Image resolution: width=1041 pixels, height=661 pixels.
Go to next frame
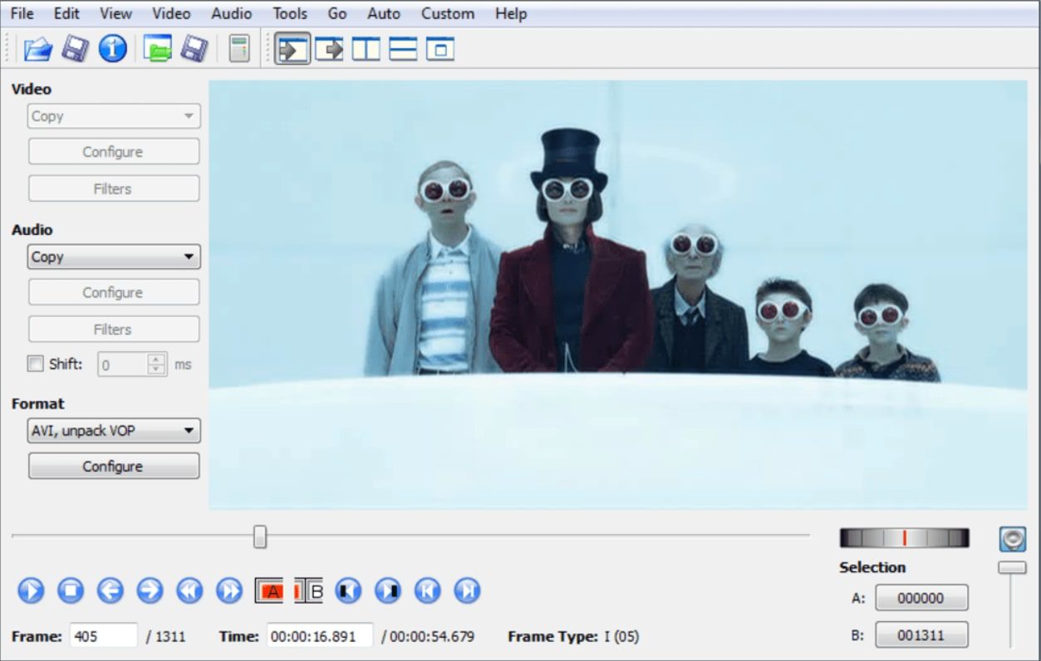click(150, 591)
